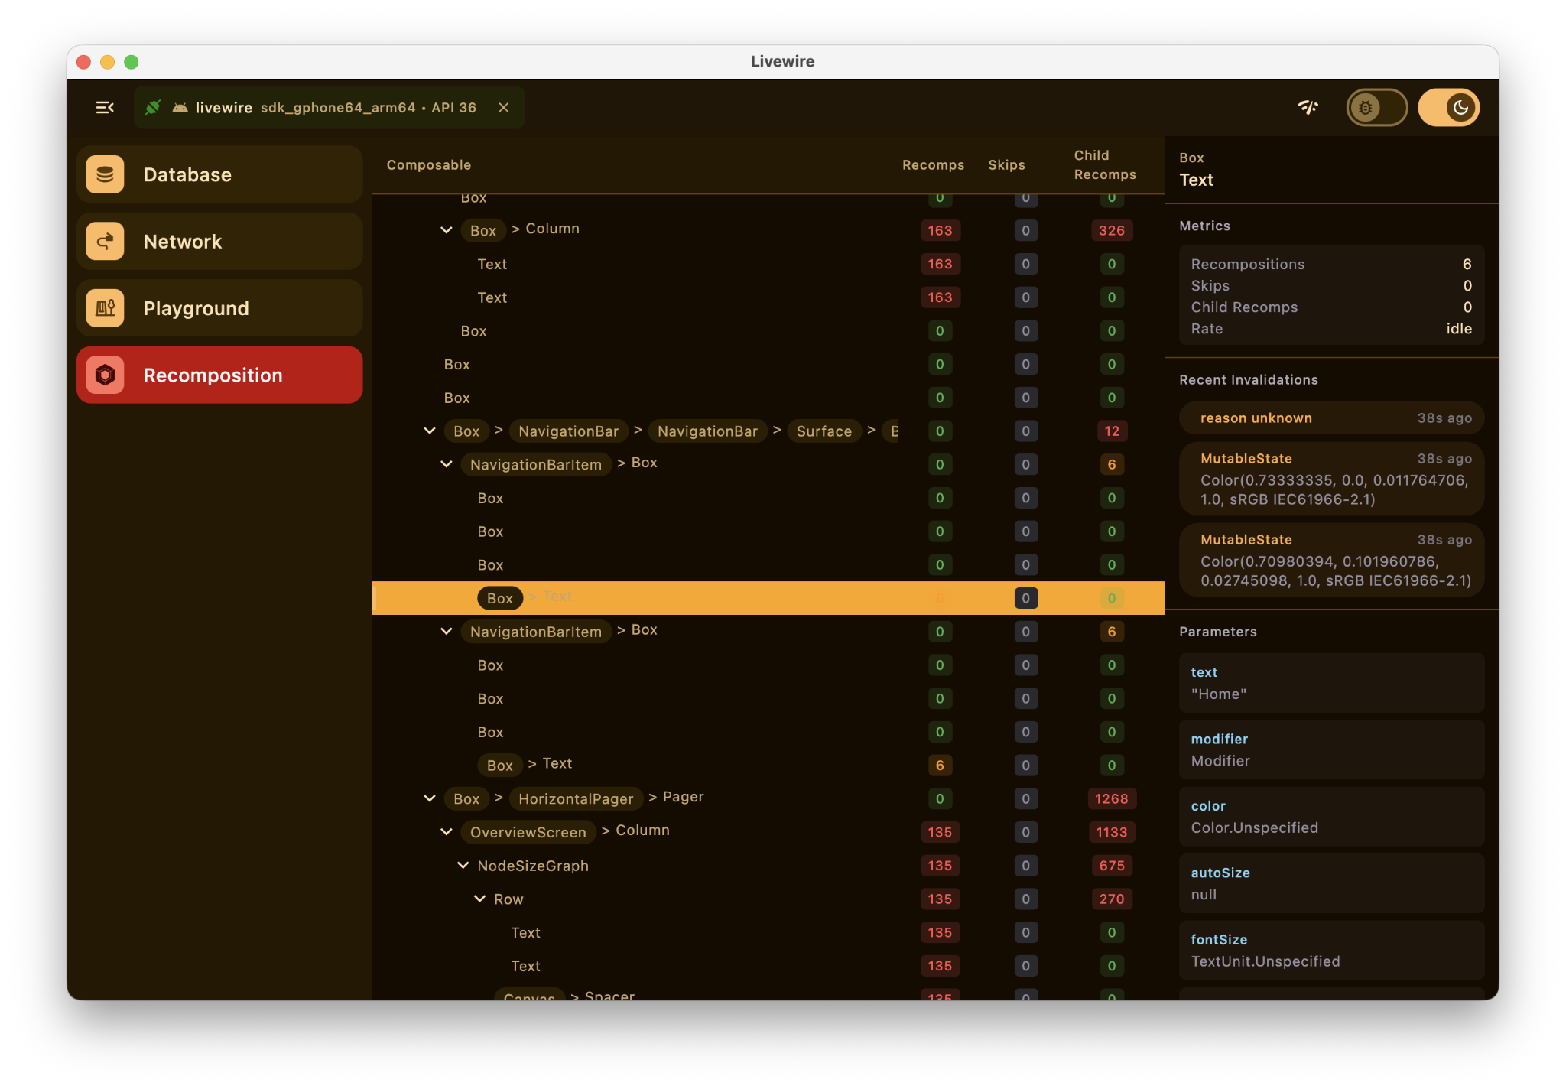Viewport: 1566px width, 1089px height.
Task: Collapse the OverviewScreen > Column row
Action: tap(447, 832)
